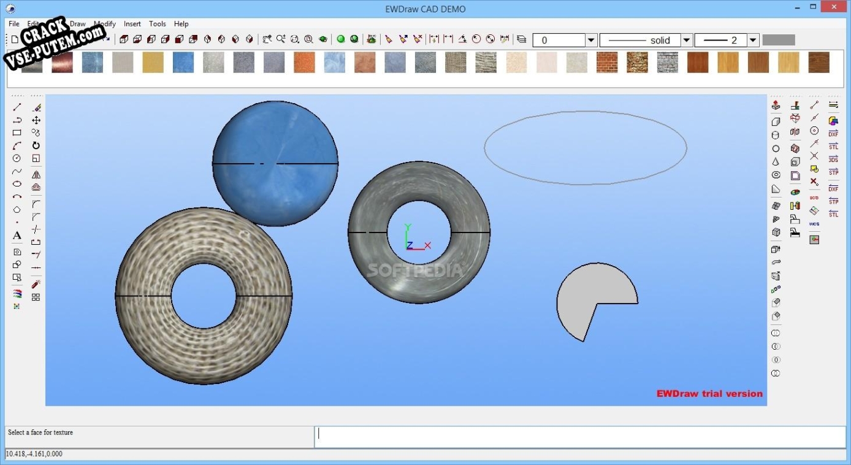Open the Help menu
851x465 pixels.
coord(181,24)
